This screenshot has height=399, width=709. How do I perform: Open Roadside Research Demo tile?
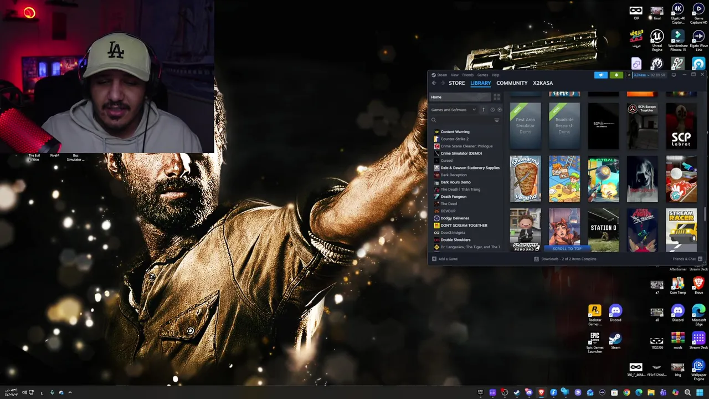click(x=564, y=126)
